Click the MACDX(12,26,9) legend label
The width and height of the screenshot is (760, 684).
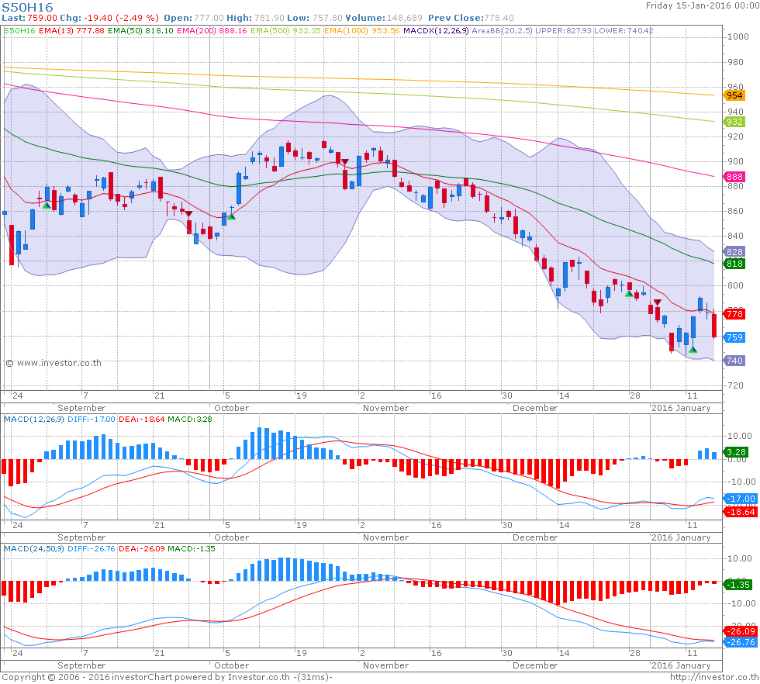pos(436,30)
